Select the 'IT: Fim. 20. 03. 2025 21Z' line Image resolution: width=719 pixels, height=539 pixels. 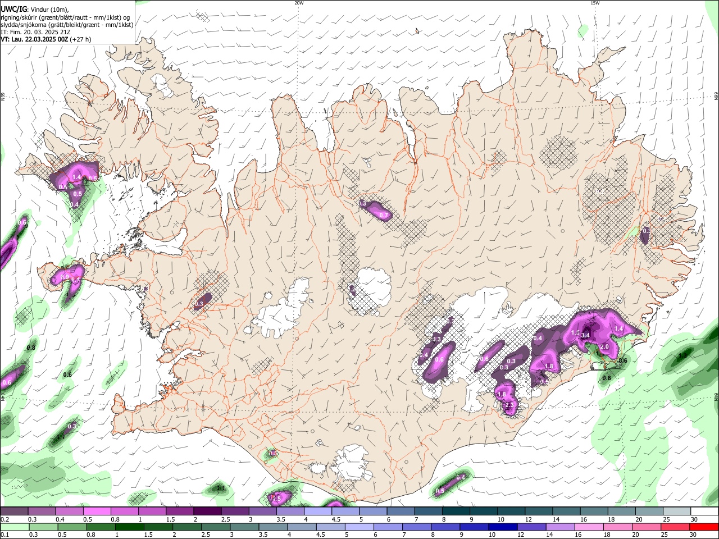(x=35, y=32)
